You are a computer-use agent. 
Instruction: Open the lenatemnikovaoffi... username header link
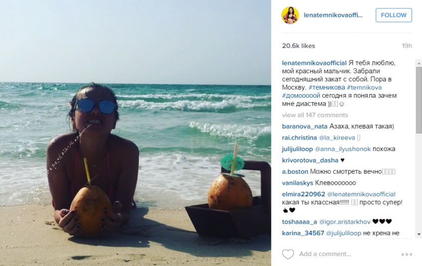333,15
